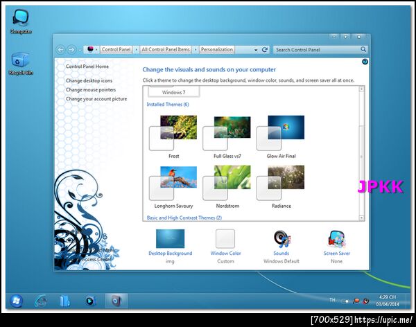The height and width of the screenshot is (327, 416).
Task: Select the Glow Air Final theme
Action: click(281, 136)
